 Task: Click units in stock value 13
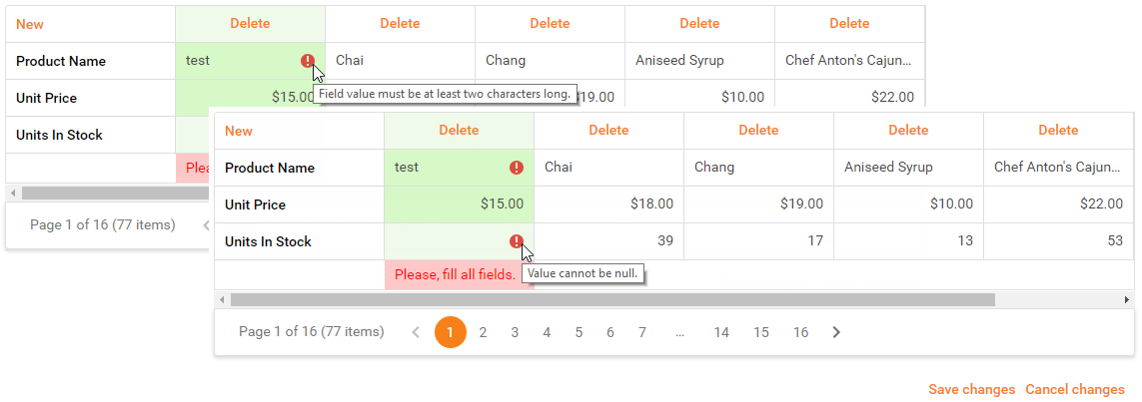pyautogui.click(x=908, y=241)
